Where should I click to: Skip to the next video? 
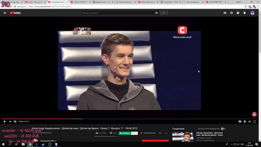(x=10, y=122)
